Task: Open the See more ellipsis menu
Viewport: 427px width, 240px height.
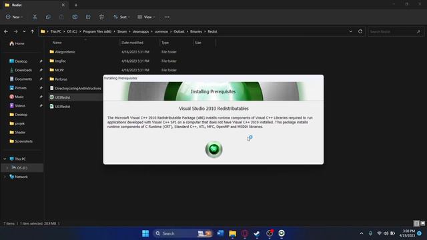Action: 167,17
